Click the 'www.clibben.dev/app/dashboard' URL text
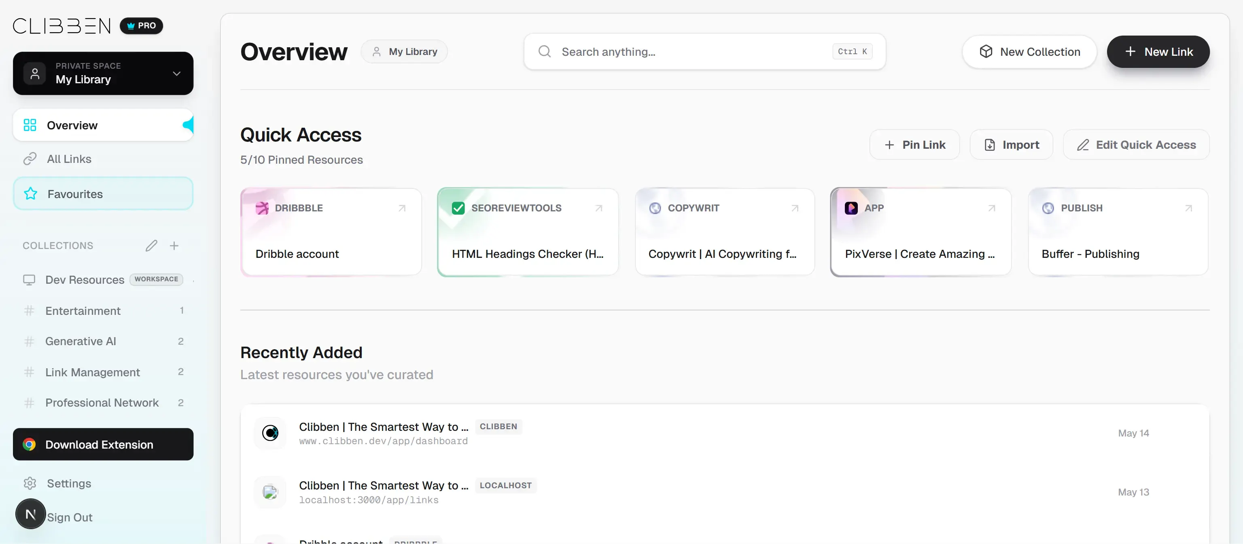 (383, 441)
